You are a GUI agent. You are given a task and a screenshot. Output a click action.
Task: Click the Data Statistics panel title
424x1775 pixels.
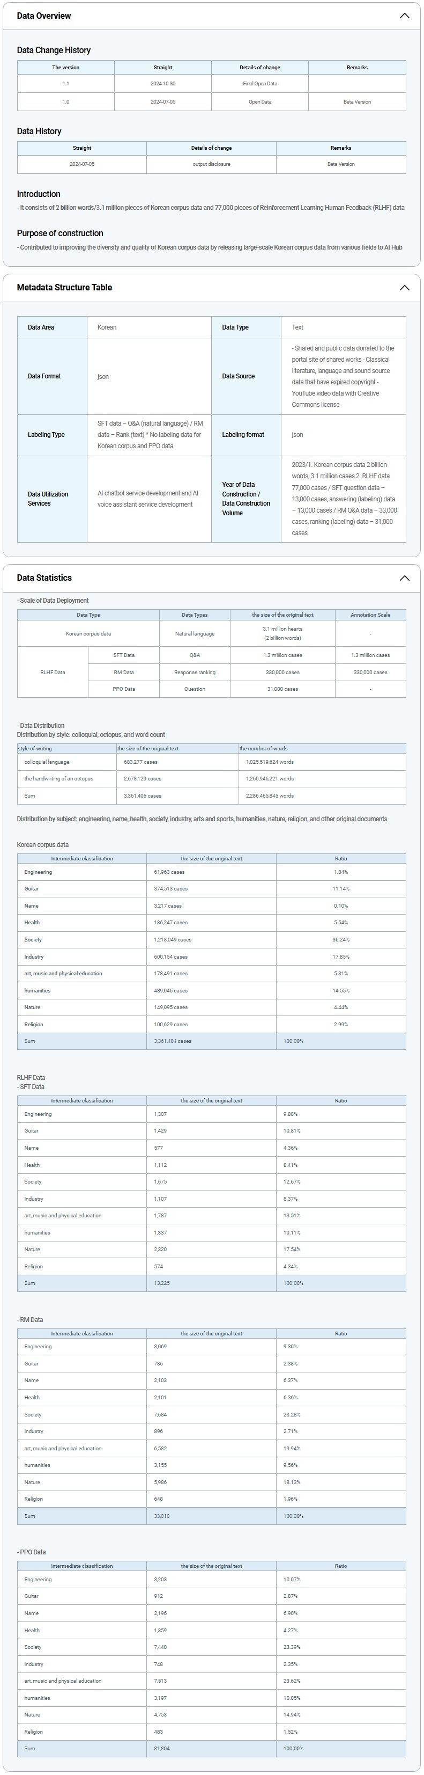point(44,578)
